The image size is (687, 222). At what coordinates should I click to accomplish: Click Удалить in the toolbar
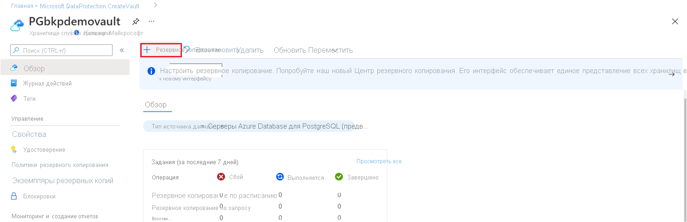tap(250, 50)
